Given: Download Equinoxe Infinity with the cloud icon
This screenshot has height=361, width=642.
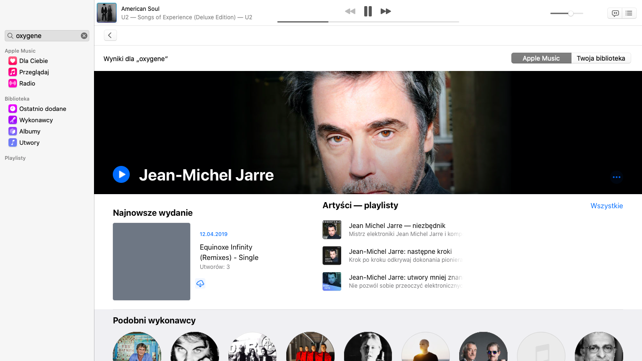Looking at the screenshot, I should (200, 283).
